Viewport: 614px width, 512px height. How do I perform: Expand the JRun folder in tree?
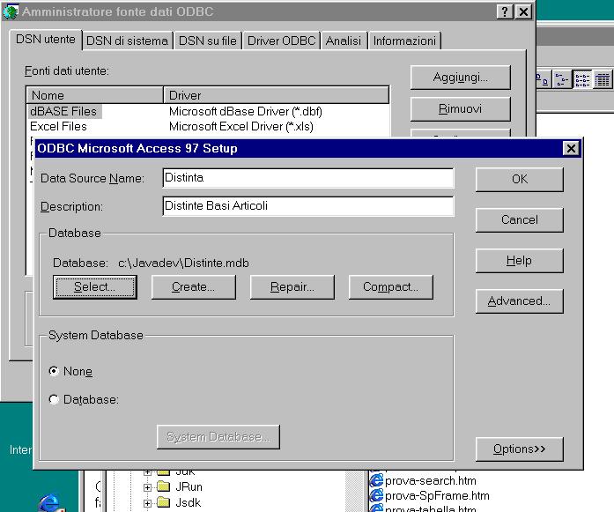(x=147, y=487)
